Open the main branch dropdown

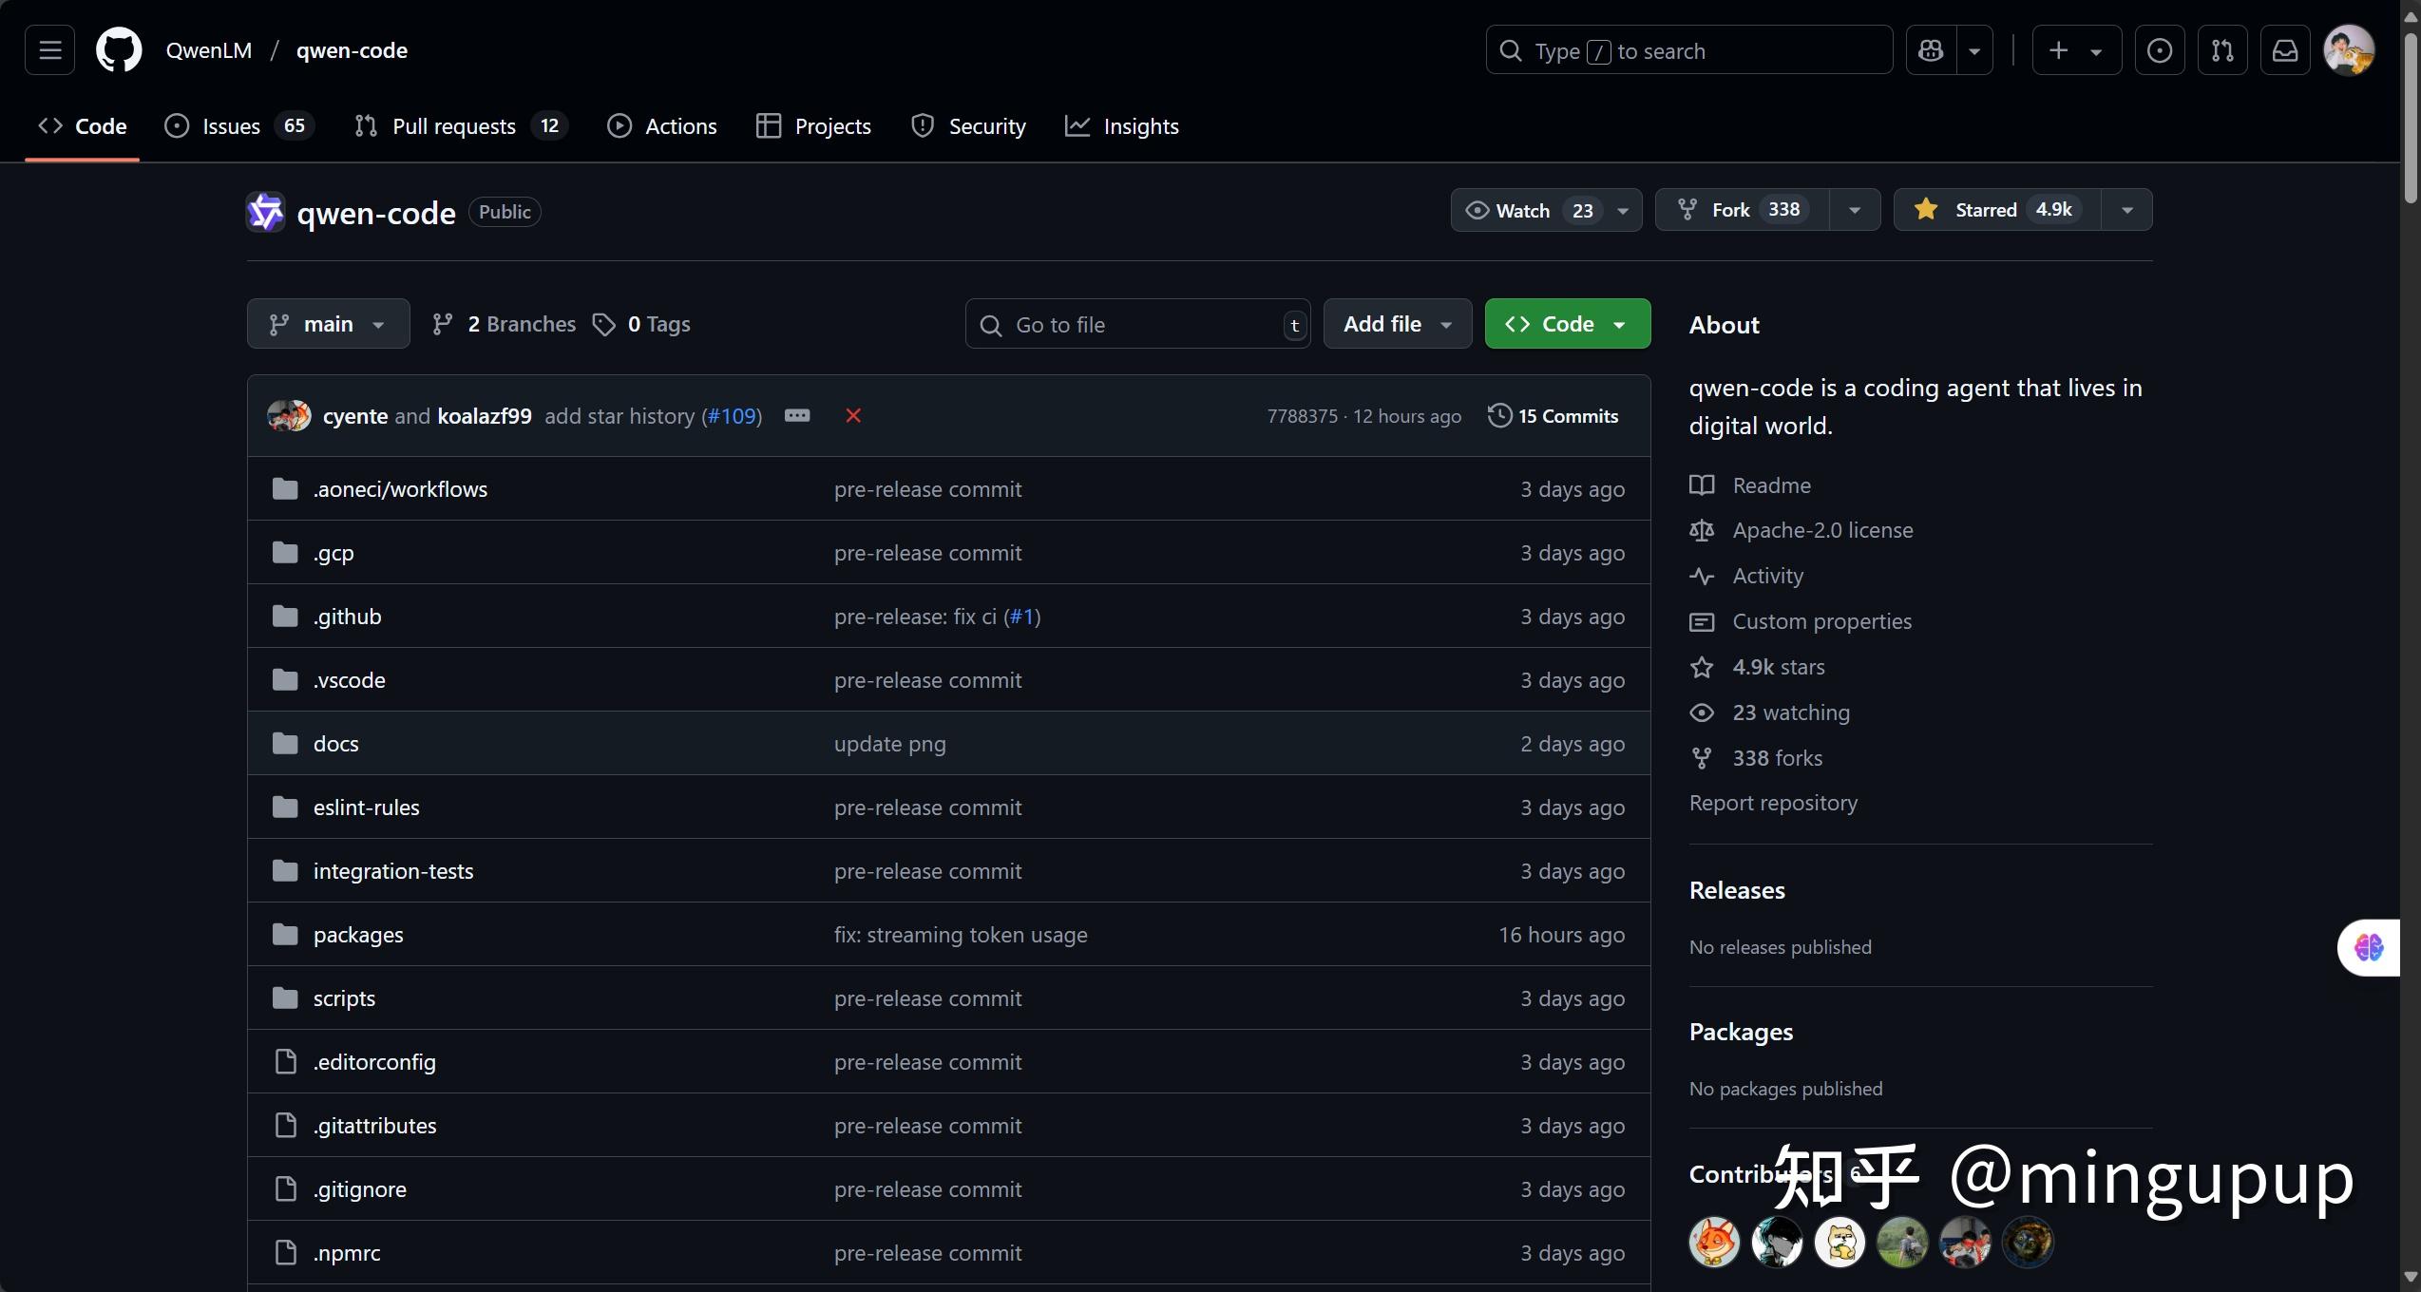coord(328,324)
